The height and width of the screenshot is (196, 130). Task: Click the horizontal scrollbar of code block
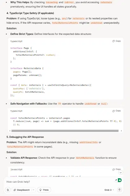pos(65,131)
